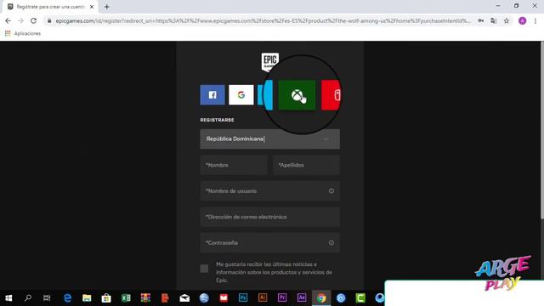Image resolution: width=544 pixels, height=306 pixels.
Task: Open Windows taskbar search
Action: pyautogui.click(x=28, y=297)
